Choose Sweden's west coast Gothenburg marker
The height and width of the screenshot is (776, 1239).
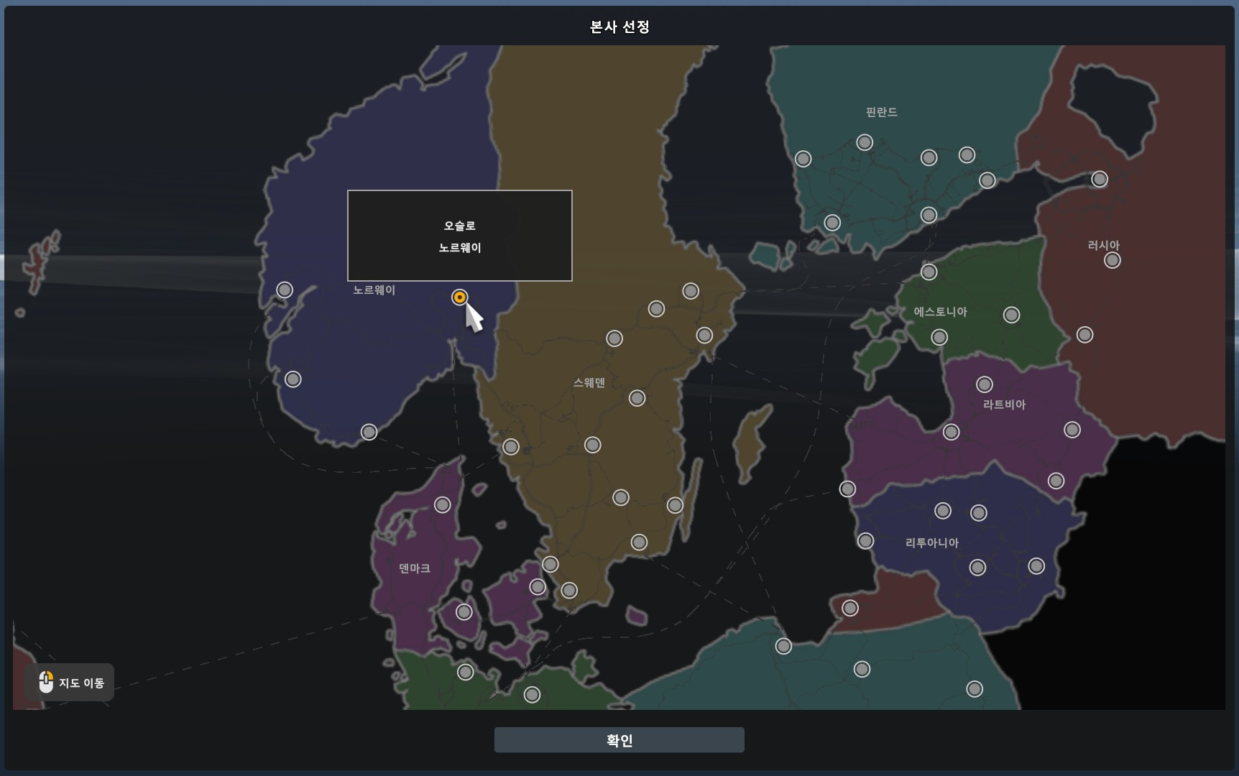[510, 447]
